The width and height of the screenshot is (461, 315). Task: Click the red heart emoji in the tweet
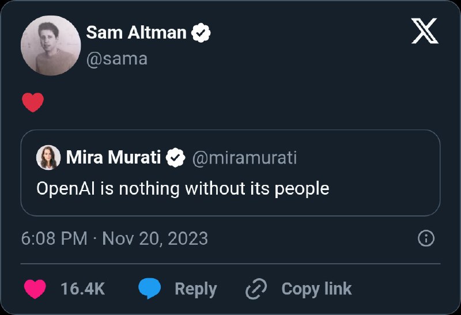pyautogui.click(x=33, y=103)
